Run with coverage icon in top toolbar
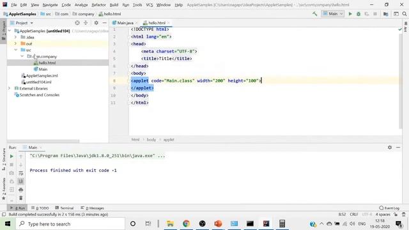Viewport: 409px width, 230px height. click(x=366, y=14)
